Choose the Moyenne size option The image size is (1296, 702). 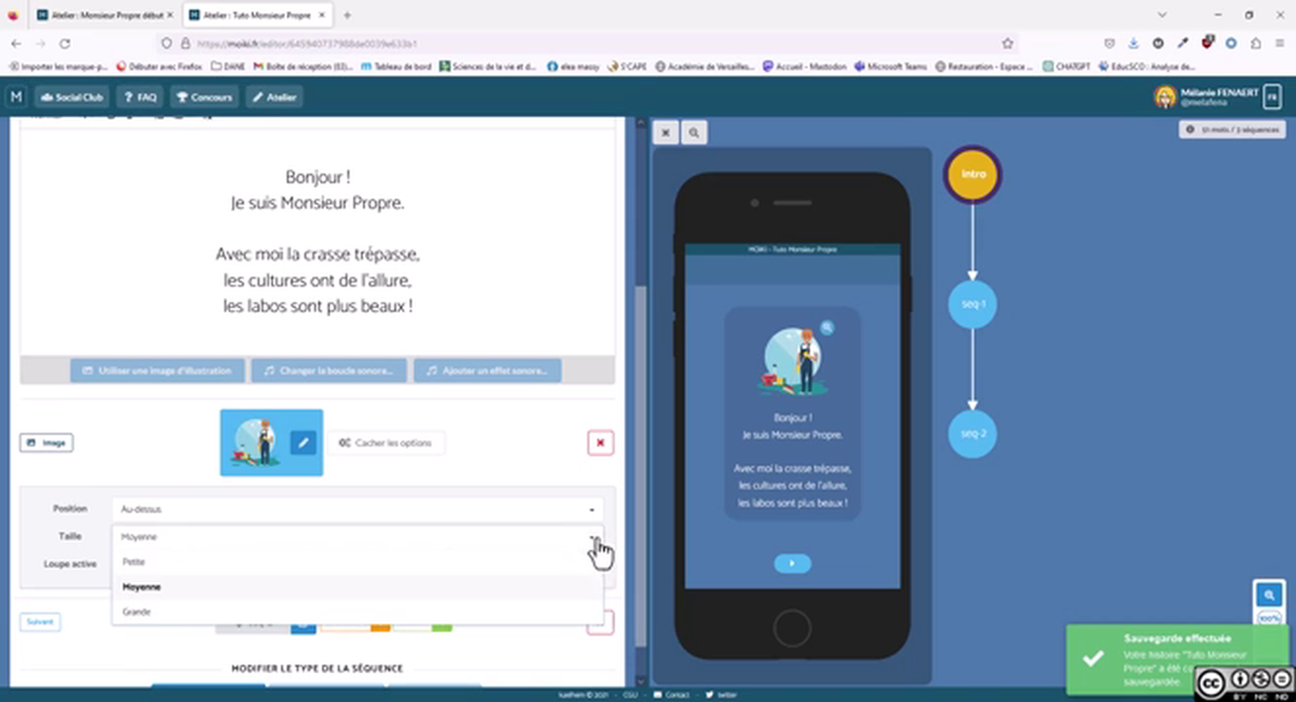[x=142, y=587]
